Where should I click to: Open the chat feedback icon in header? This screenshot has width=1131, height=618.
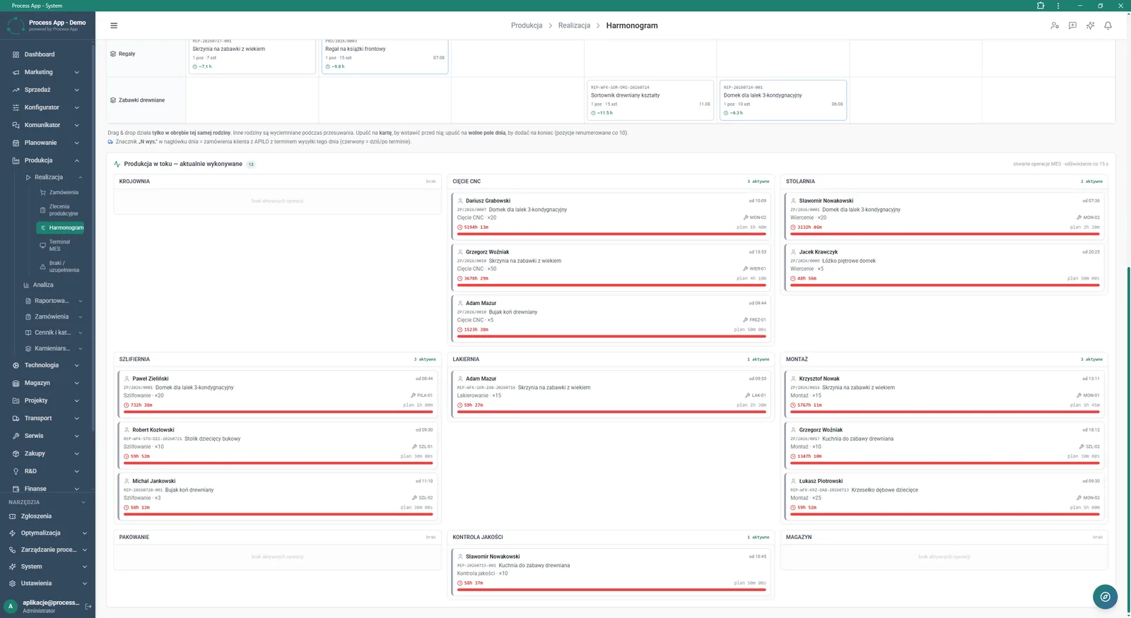pyautogui.click(x=1072, y=25)
